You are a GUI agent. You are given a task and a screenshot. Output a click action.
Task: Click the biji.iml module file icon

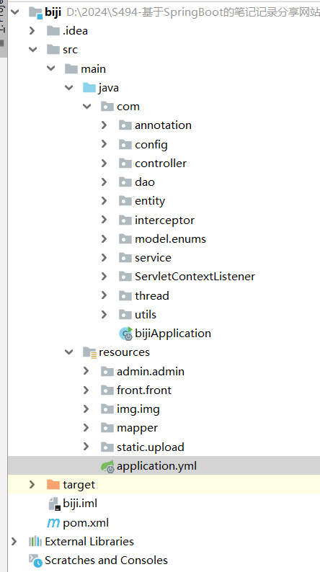pos(54,504)
